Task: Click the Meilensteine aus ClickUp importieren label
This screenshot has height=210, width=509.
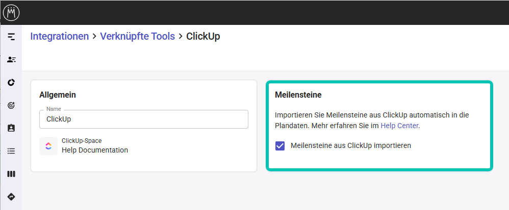Action: (351, 145)
